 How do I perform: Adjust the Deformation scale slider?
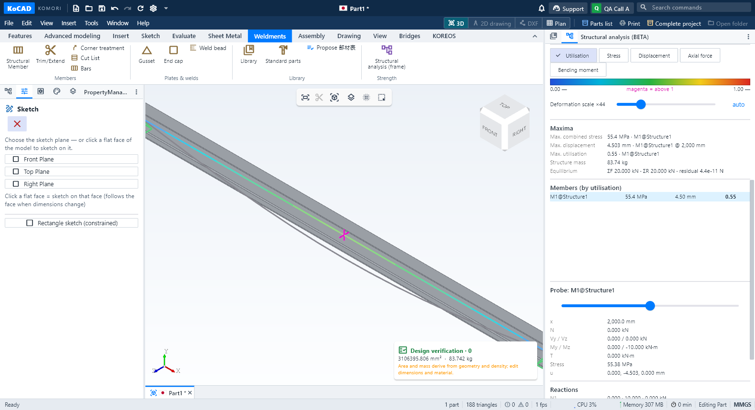click(666, 104)
